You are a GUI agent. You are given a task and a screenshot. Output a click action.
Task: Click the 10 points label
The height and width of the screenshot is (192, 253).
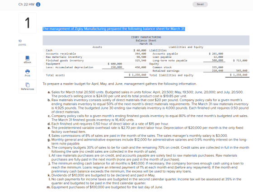[22, 42]
